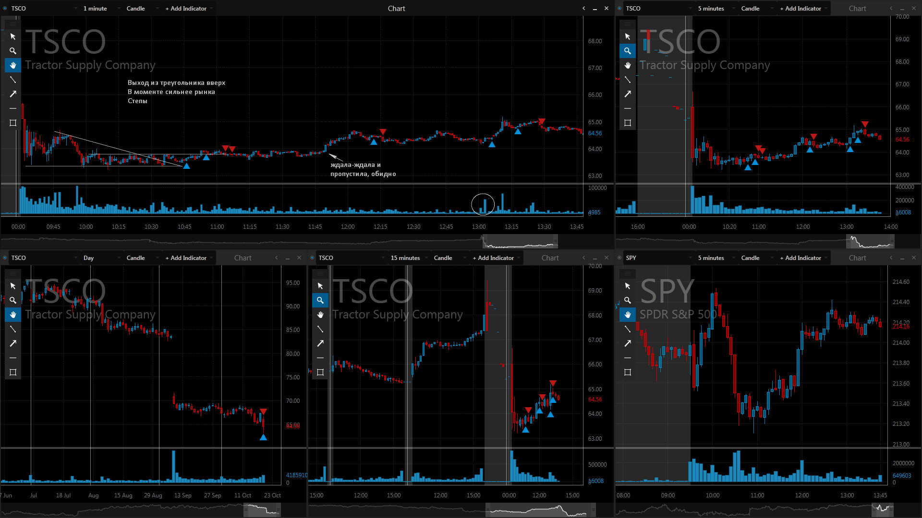Click the Chart tab of TSCO Day panel
This screenshot has height=518, width=922.
pyautogui.click(x=243, y=258)
